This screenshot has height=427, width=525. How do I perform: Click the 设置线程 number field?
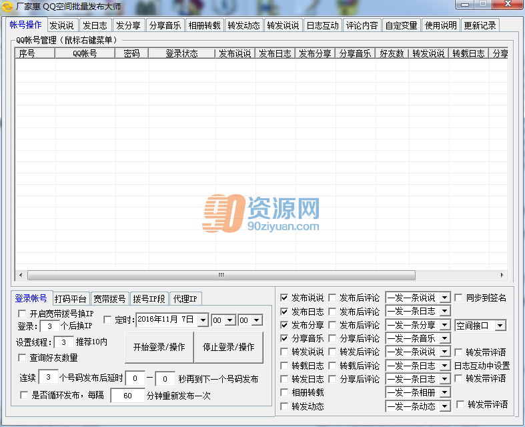[63, 342]
